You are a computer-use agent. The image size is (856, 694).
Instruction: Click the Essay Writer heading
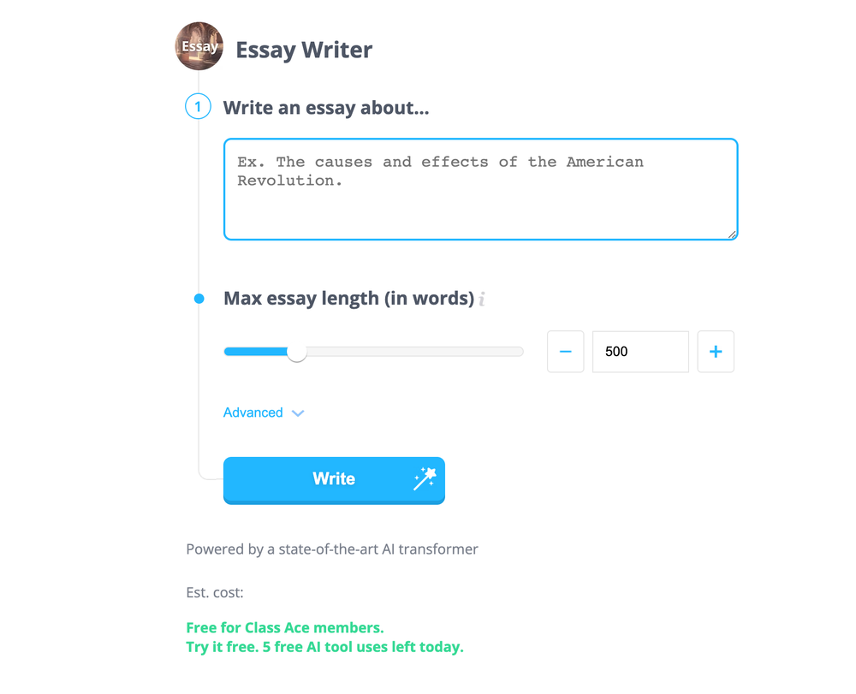pos(304,50)
